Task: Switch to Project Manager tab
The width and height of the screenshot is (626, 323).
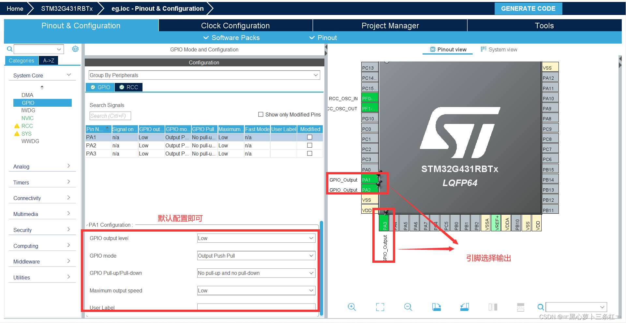Action: (x=390, y=26)
